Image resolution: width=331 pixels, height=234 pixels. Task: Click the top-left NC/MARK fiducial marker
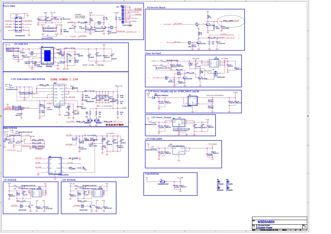tap(218, 181)
